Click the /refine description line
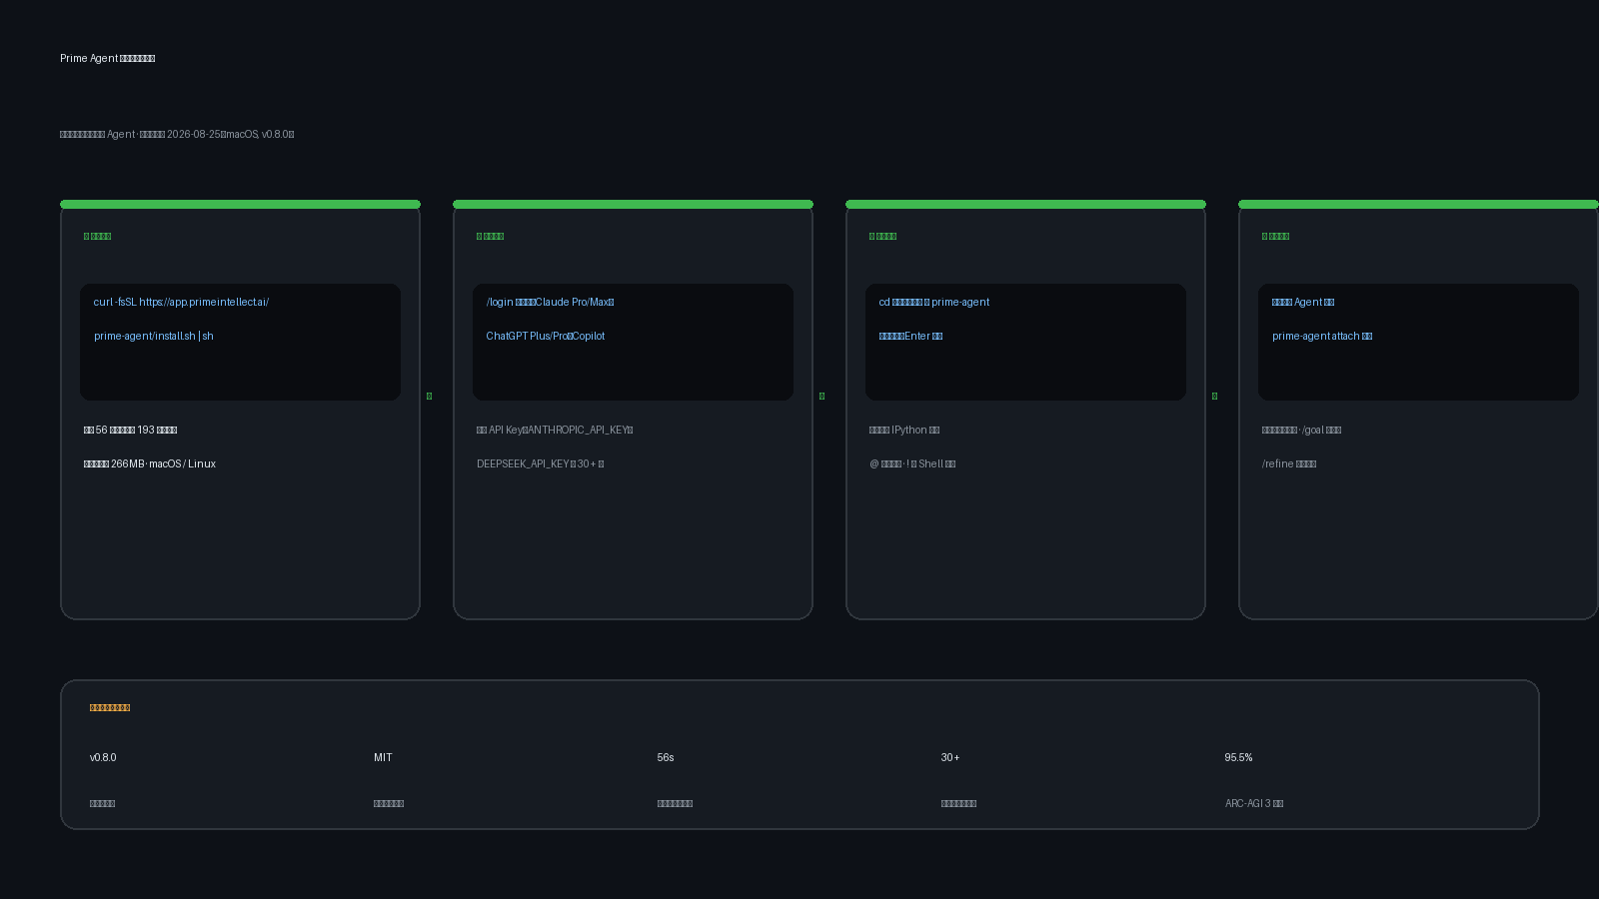Image resolution: width=1599 pixels, height=899 pixels. (1289, 463)
